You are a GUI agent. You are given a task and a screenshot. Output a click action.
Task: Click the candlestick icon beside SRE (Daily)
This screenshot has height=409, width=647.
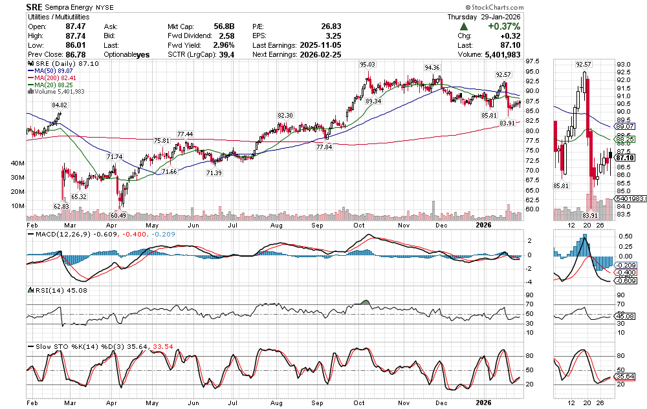[29, 65]
